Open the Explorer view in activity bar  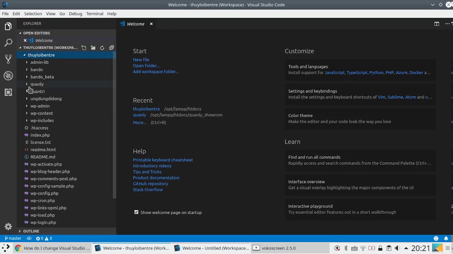click(x=8, y=26)
